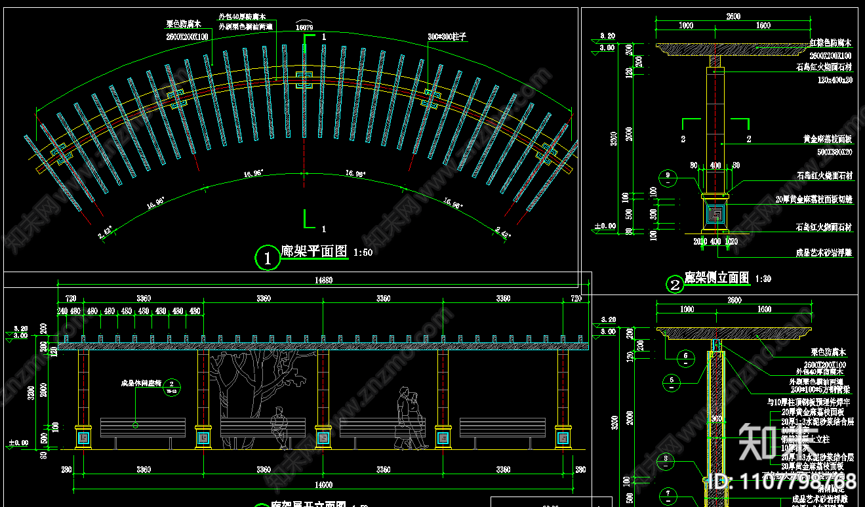Click the 720 left overhang dimension

[x=70, y=298]
